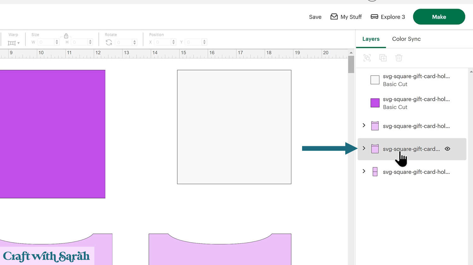Click the Rotate circular arrows icon
Viewport: 473px width, 265px height.
pyautogui.click(x=109, y=42)
